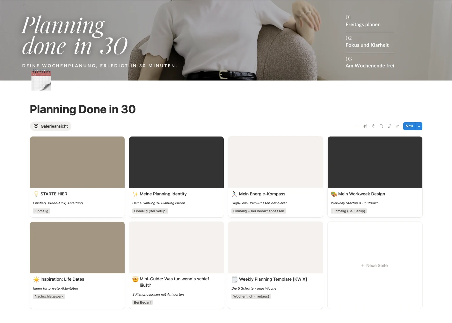Open the Mein Workweek Design page
The height and width of the screenshot is (323, 452).
click(361, 194)
